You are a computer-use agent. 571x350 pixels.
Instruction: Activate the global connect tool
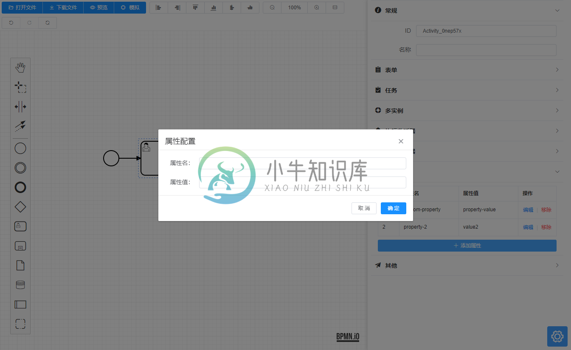coord(20,126)
